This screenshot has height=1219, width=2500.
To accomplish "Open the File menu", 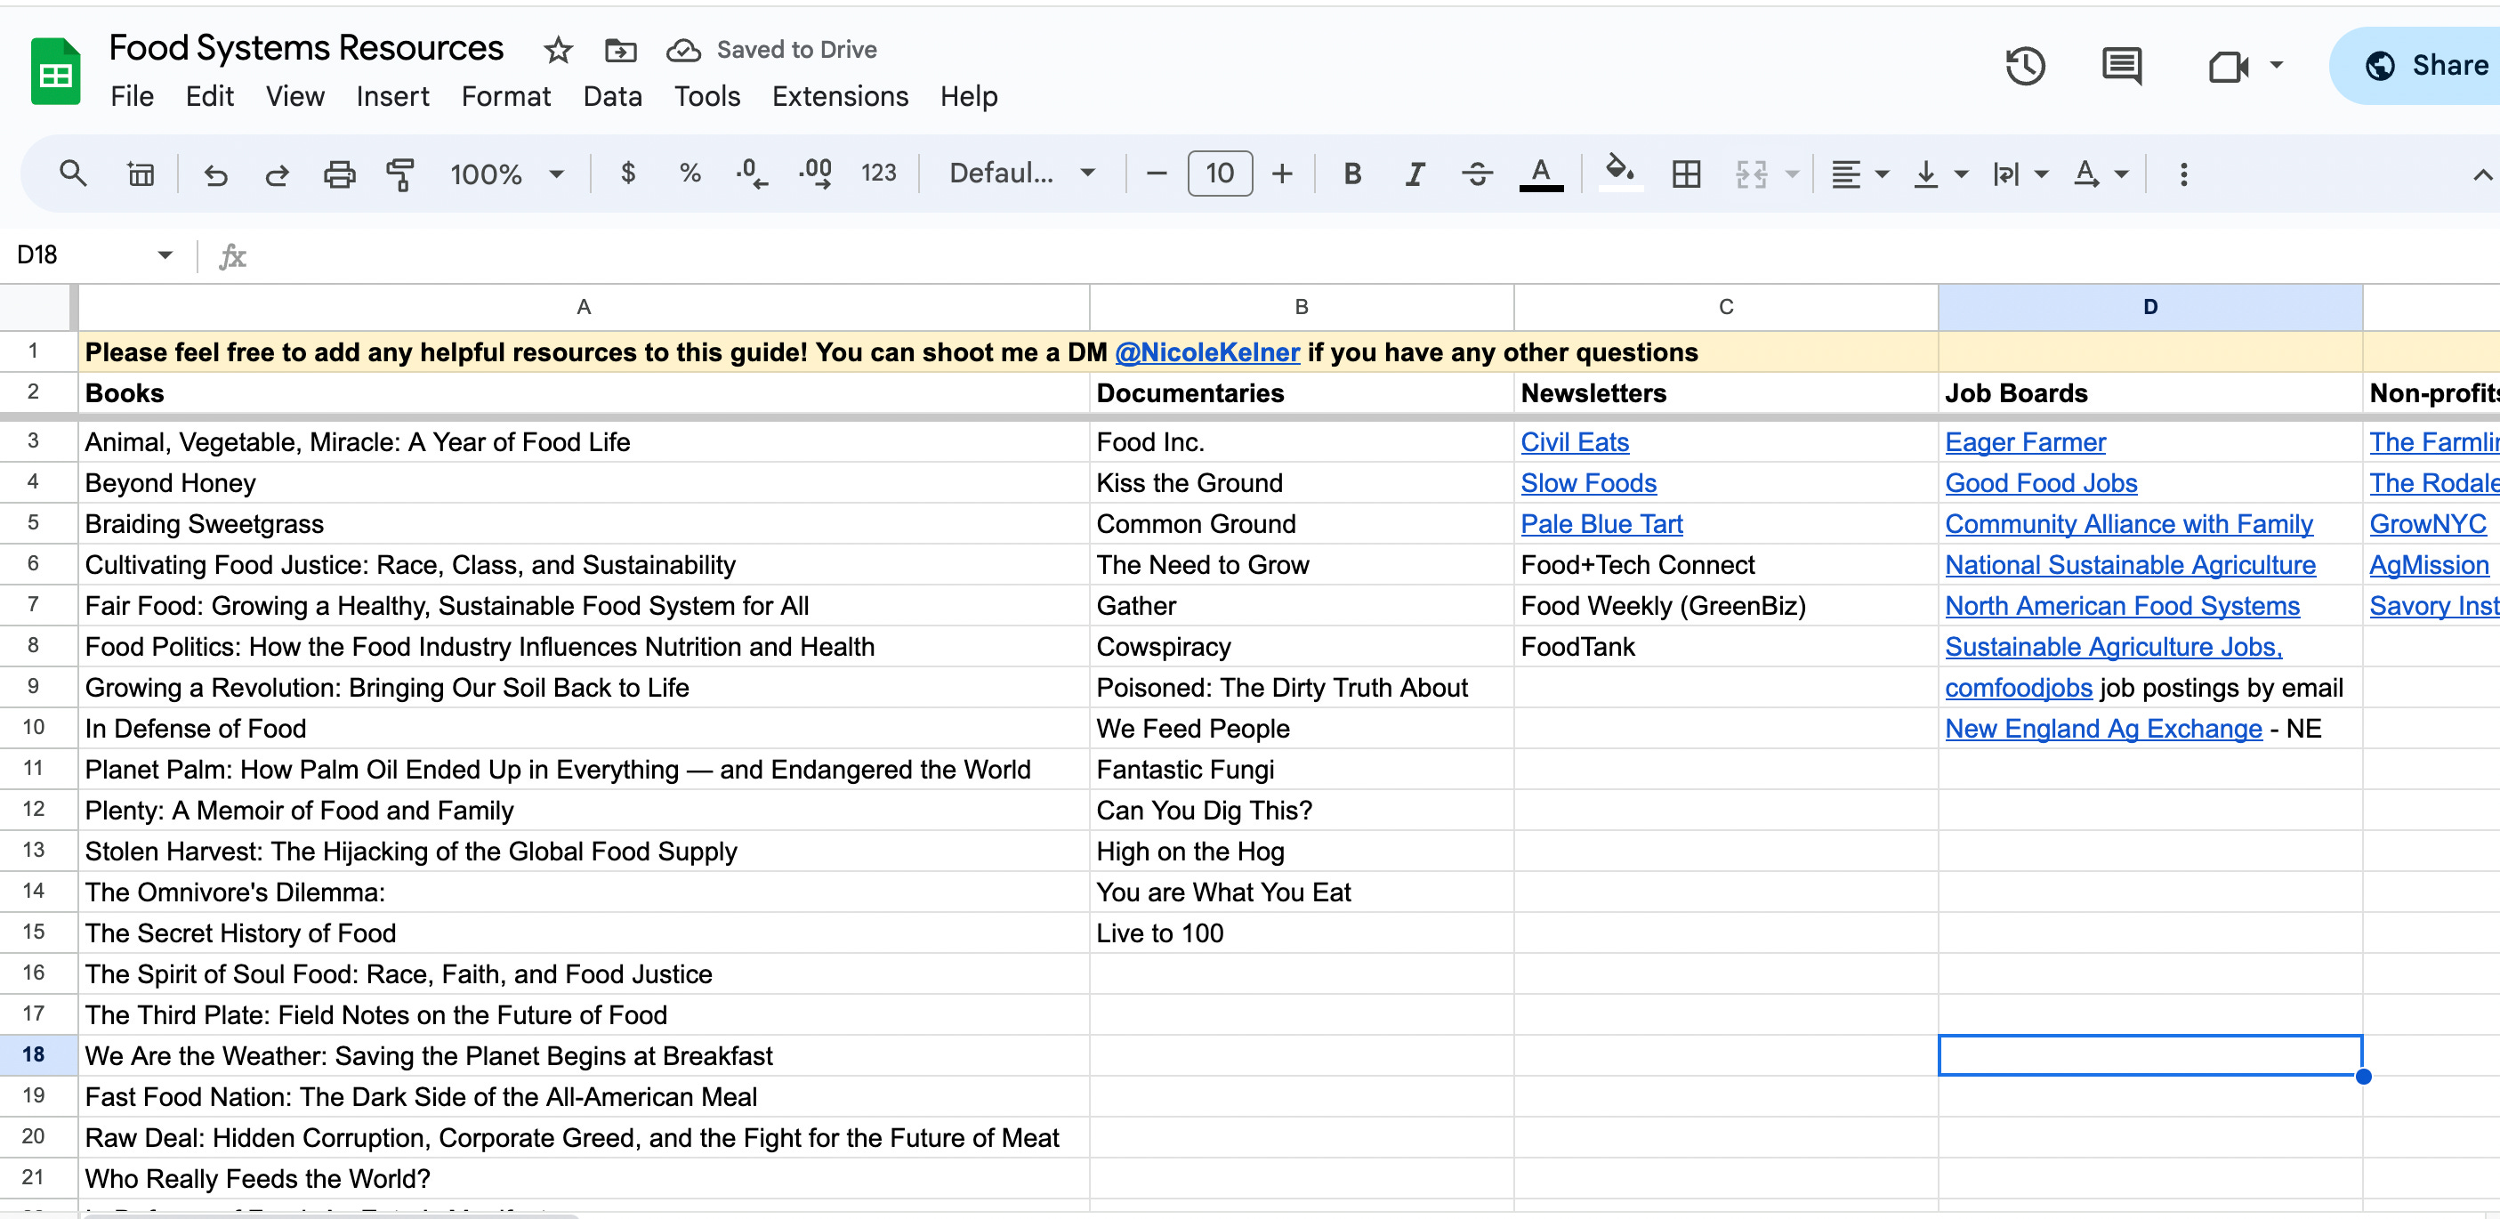I will coord(132,96).
